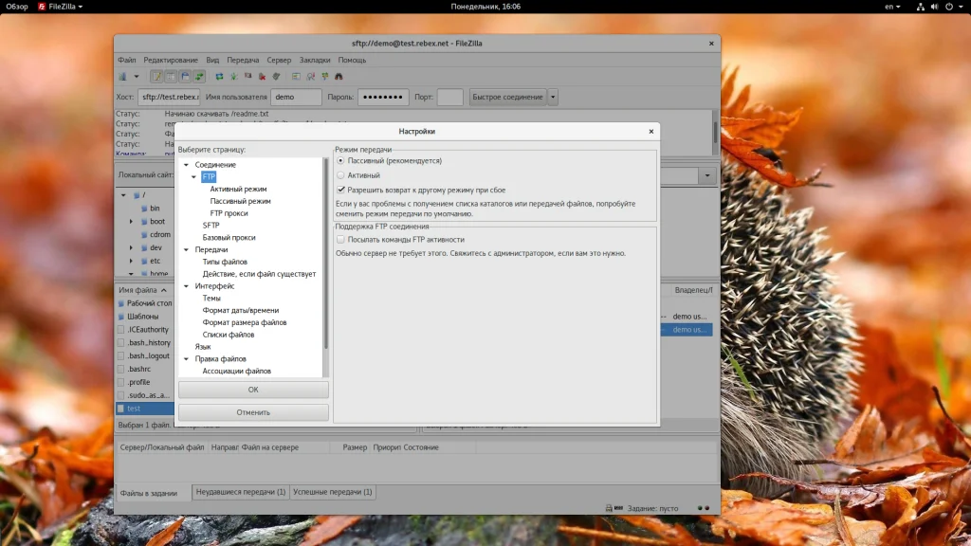971x546 pixels.
Task: Click the Отменить button
Action: (253, 412)
